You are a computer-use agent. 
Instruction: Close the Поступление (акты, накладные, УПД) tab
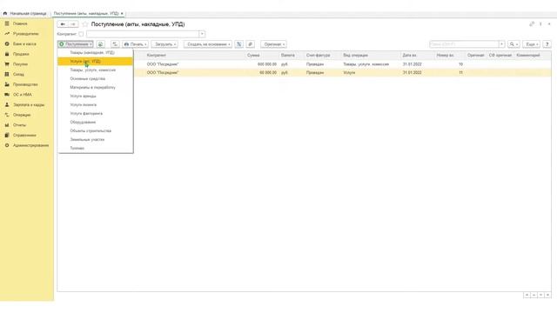122,14
